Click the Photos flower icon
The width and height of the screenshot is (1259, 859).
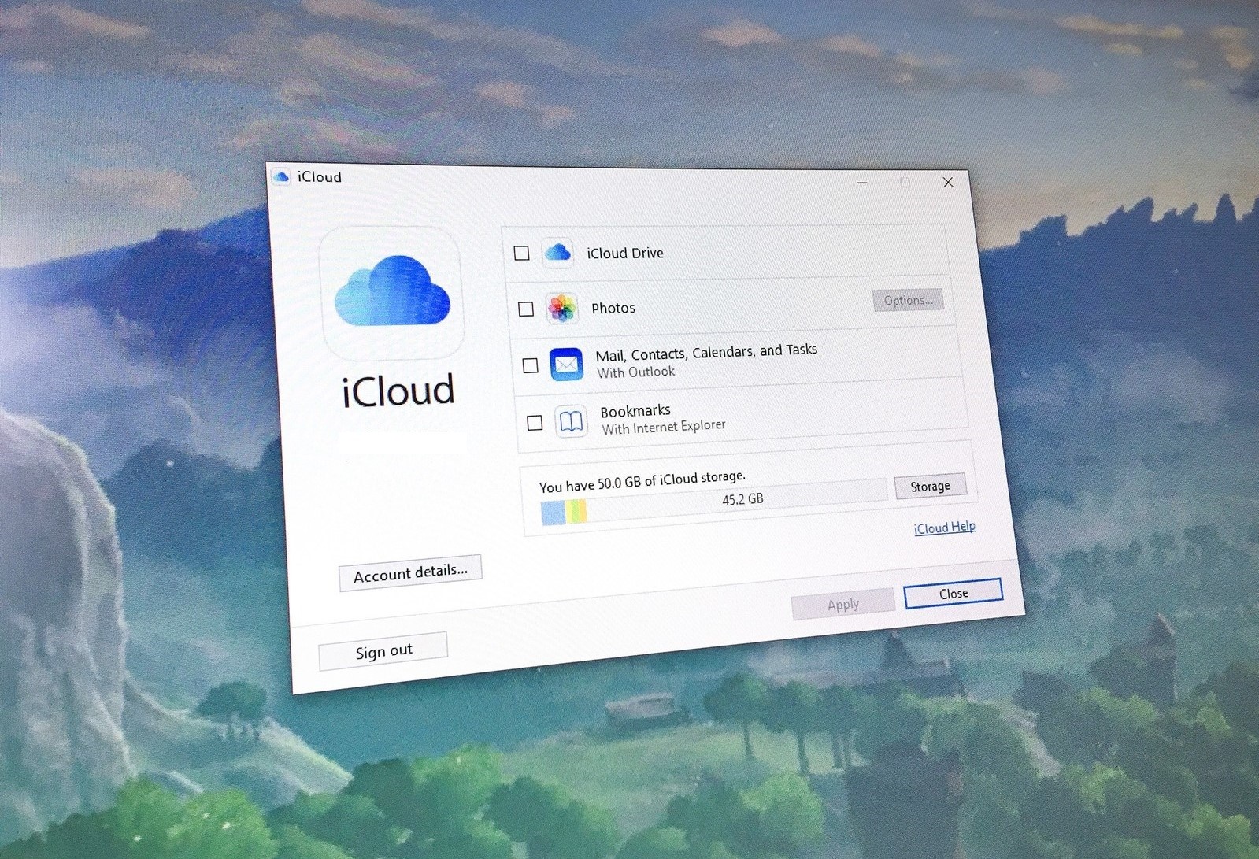562,308
